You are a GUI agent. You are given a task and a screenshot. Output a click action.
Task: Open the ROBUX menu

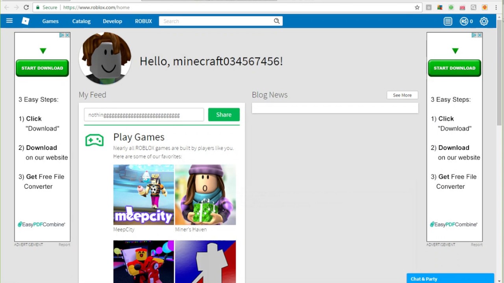tap(143, 21)
